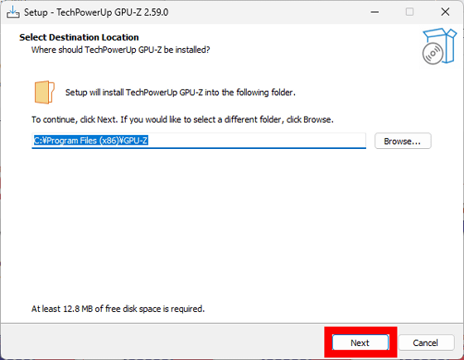Screen dimensions: 464x360
Task: Close the Setup dialog with the X
Action: coord(445,12)
